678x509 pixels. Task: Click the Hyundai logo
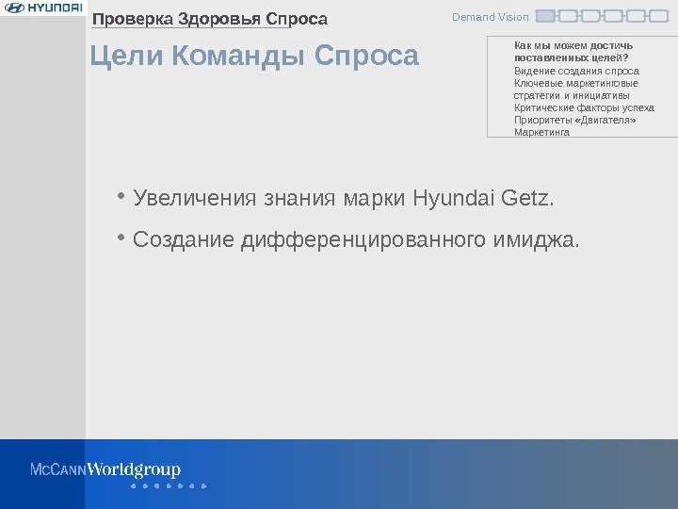[x=43, y=8]
